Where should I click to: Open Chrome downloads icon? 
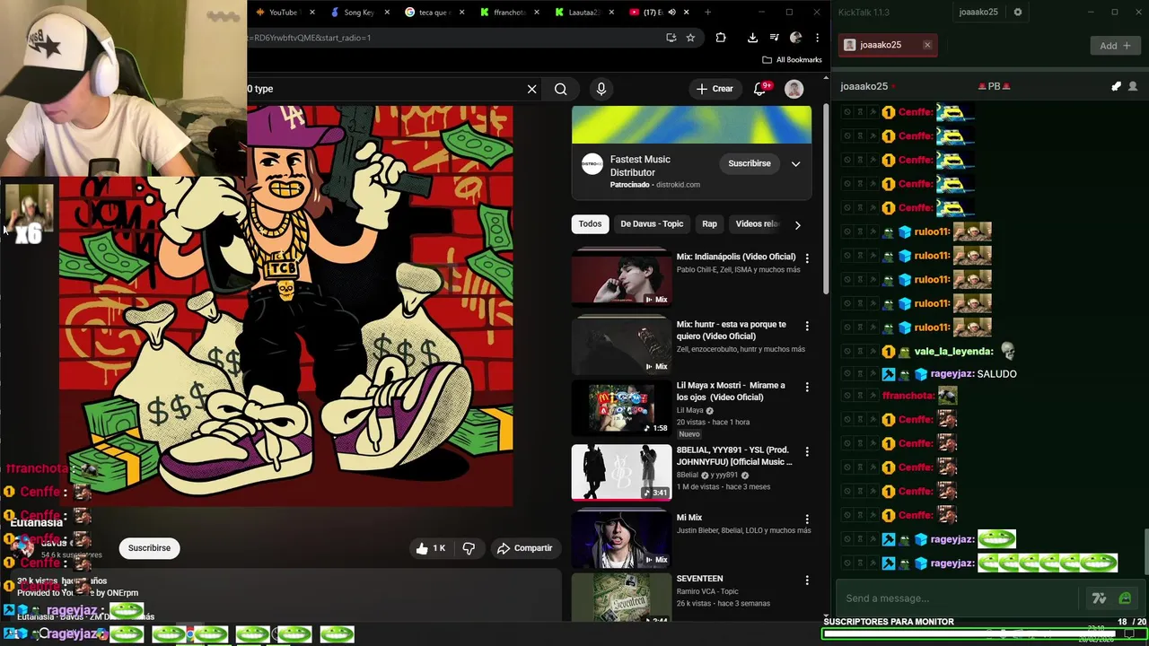pyautogui.click(x=752, y=38)
